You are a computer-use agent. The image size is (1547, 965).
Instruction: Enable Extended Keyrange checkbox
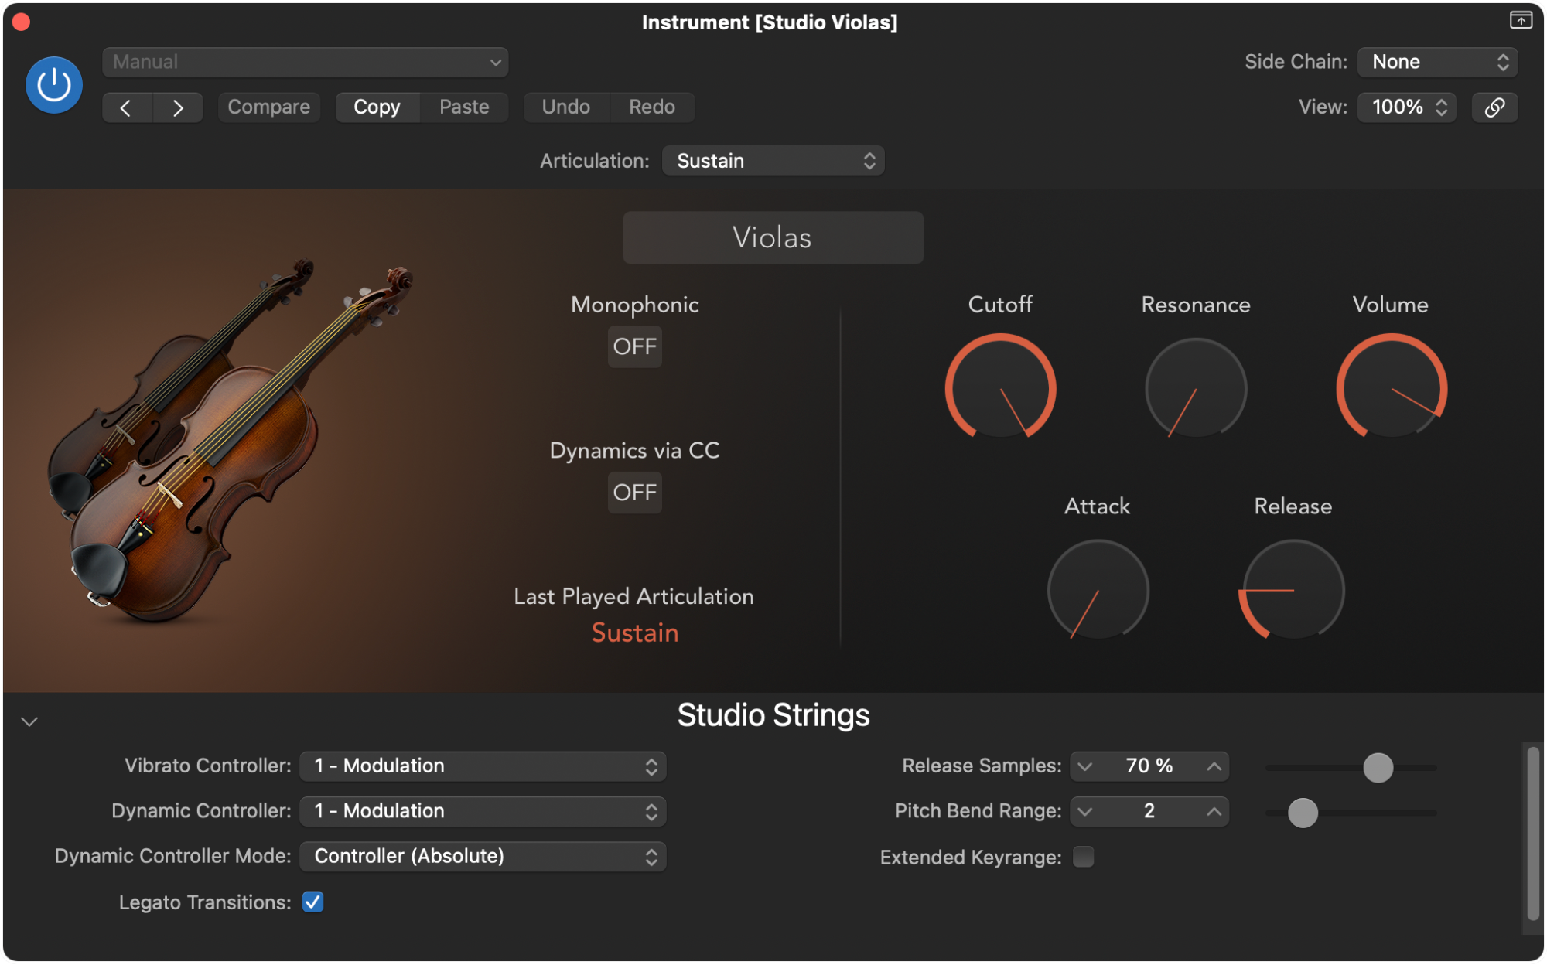(x=1083, y=857)
